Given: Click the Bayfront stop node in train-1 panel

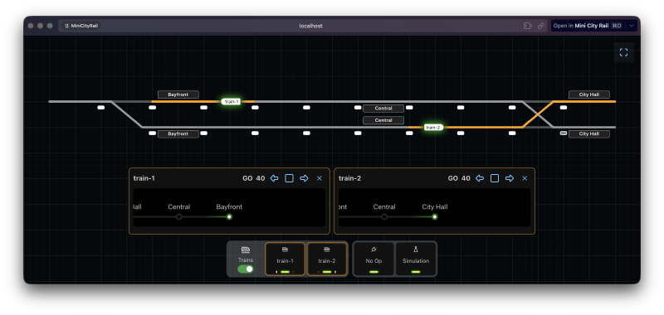Looking at the screenshot, I should click(x=229, y=217).
